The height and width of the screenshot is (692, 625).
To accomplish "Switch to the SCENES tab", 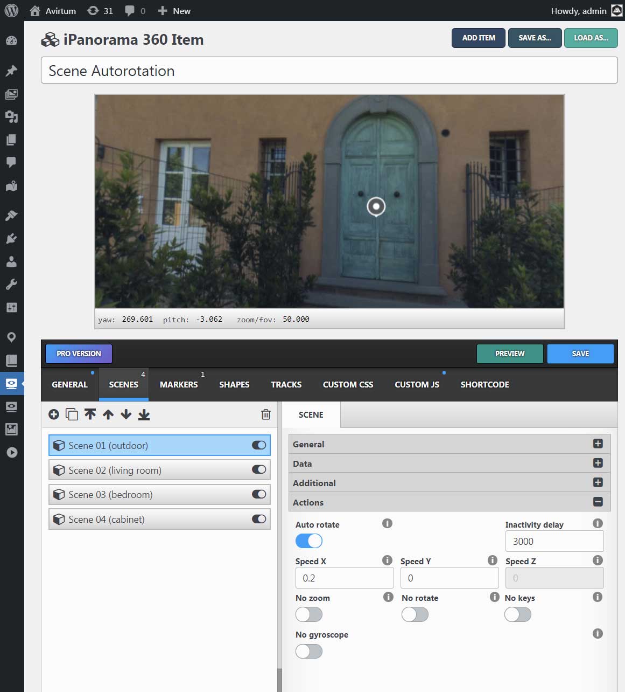I will 123,384.
